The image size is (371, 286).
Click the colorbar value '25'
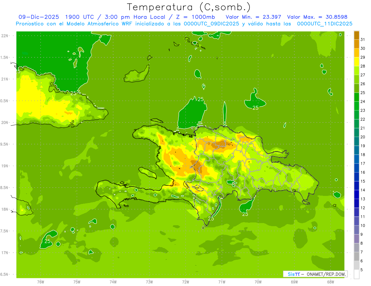pyautogui.click(x=363, y=93)
